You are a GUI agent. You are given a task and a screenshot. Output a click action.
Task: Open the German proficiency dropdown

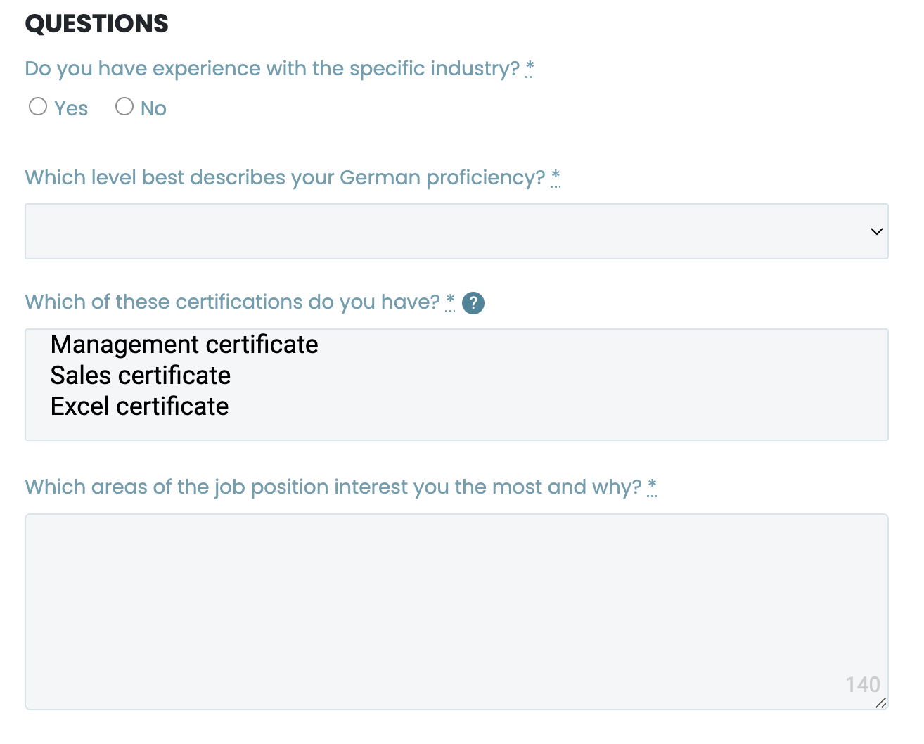pyautogui.click(x=456, y=231)
